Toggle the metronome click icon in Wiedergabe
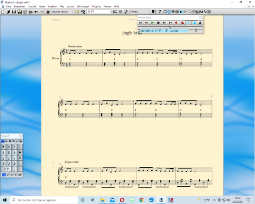 [200, 23]
